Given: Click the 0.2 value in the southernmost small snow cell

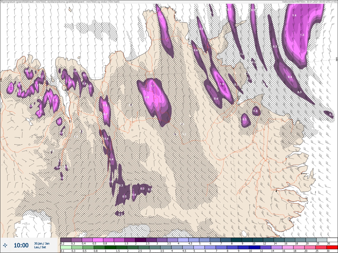Looking at the screenshot, I should [120, 214].
